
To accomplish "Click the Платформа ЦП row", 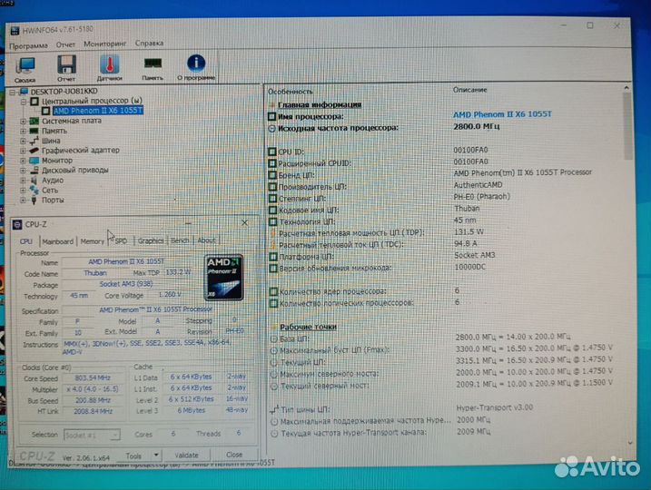I will 382,257.
